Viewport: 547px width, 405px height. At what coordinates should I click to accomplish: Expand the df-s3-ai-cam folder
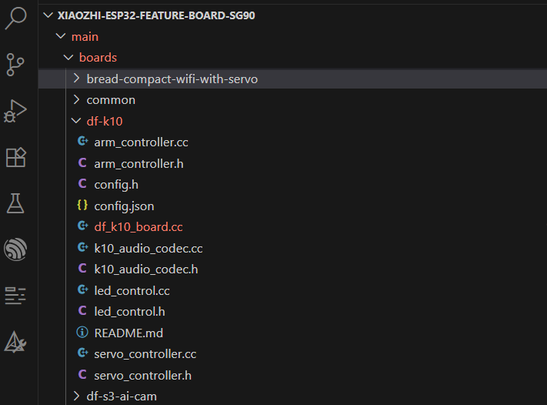pyautogui.click(x=122, y=397)
